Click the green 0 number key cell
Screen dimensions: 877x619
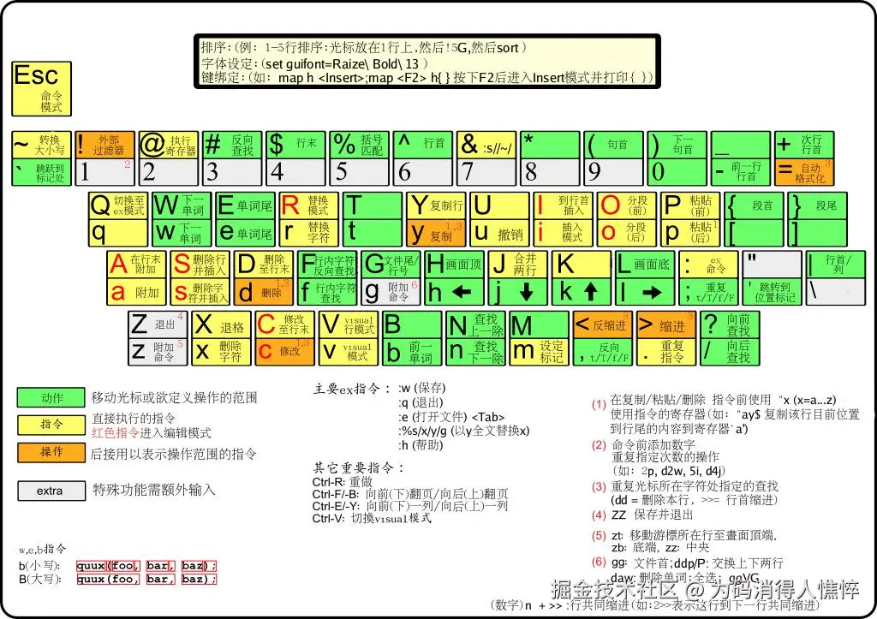click(x=677, y=172)
